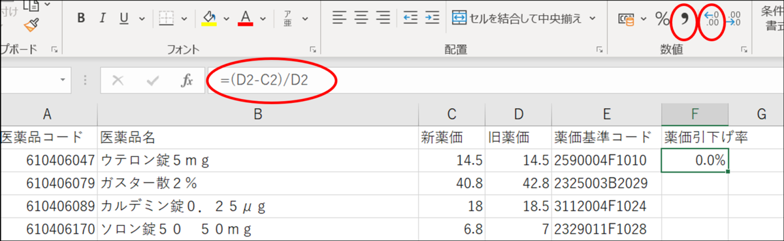This screenshot has width=784, height=241.
Task: Select cell with value 18.5
Action: point(519,207)
